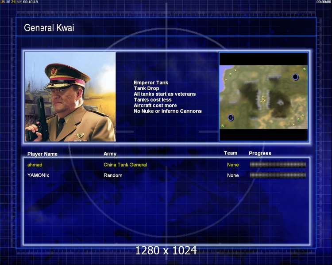Image resolution: width=332 pixels, height=265 pixels.
Task: Select start position marker 1 on map
Action: click(x=231, y=117)
